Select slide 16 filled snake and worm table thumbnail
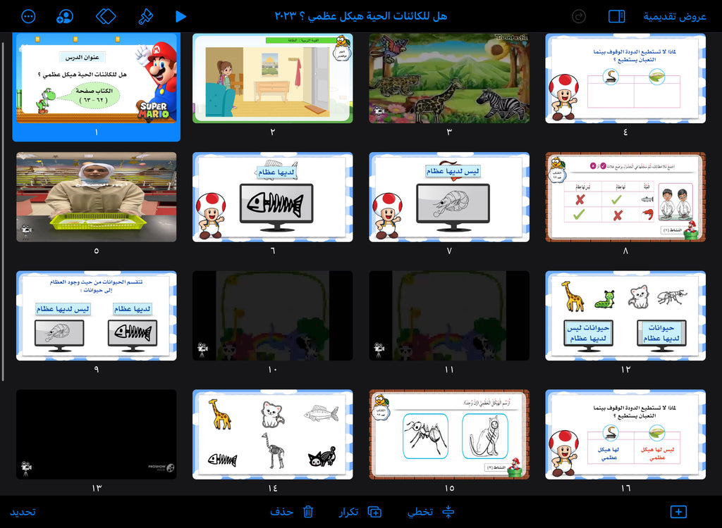The image size is (722, 528). point(625,434)
